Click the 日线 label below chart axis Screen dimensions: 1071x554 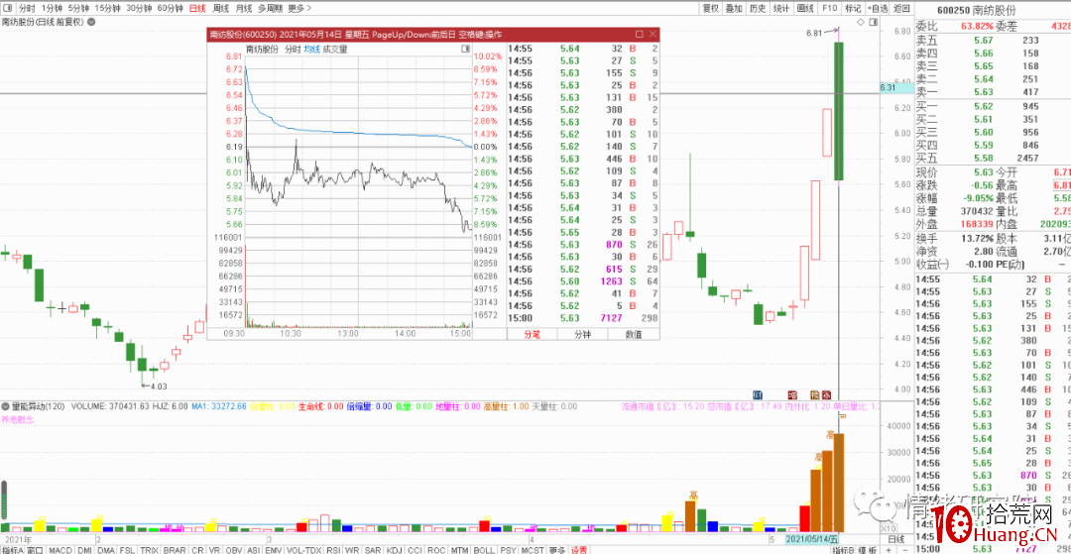[x=894, y=539]
